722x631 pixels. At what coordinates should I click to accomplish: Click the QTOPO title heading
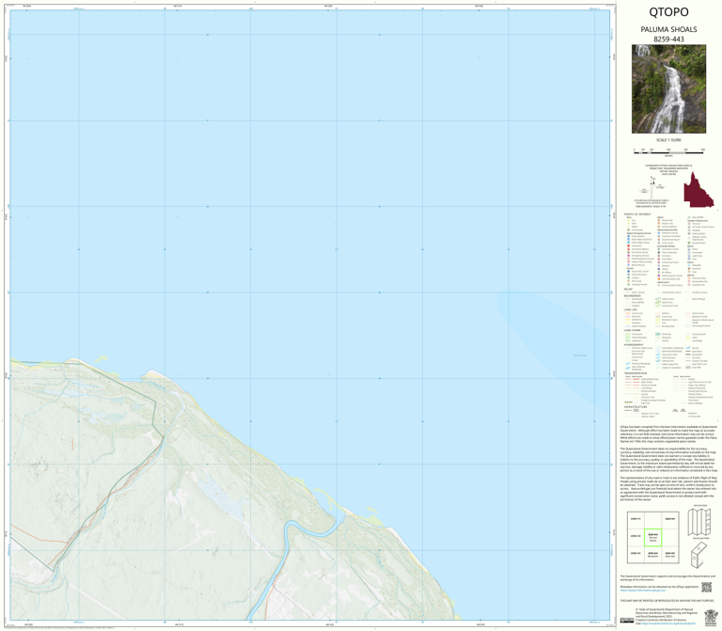[x=668, y=12]
